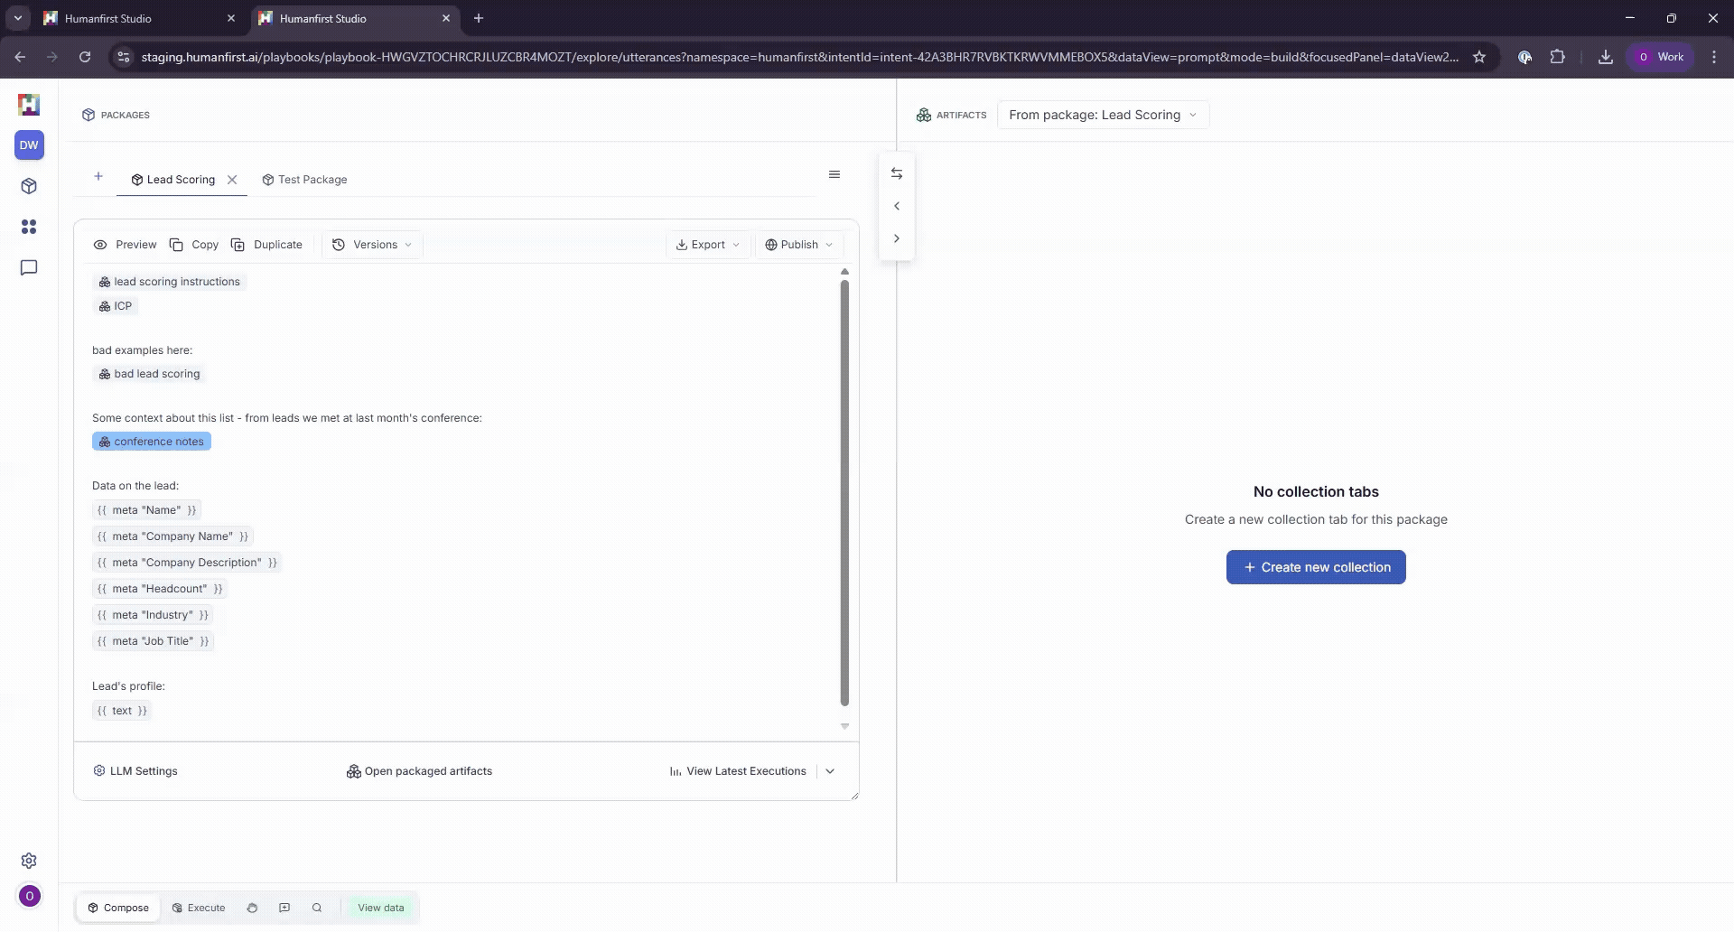This screenshot has width=1734, height=932.
Task: Click Create new collection button
Action: click(1316, 567)
